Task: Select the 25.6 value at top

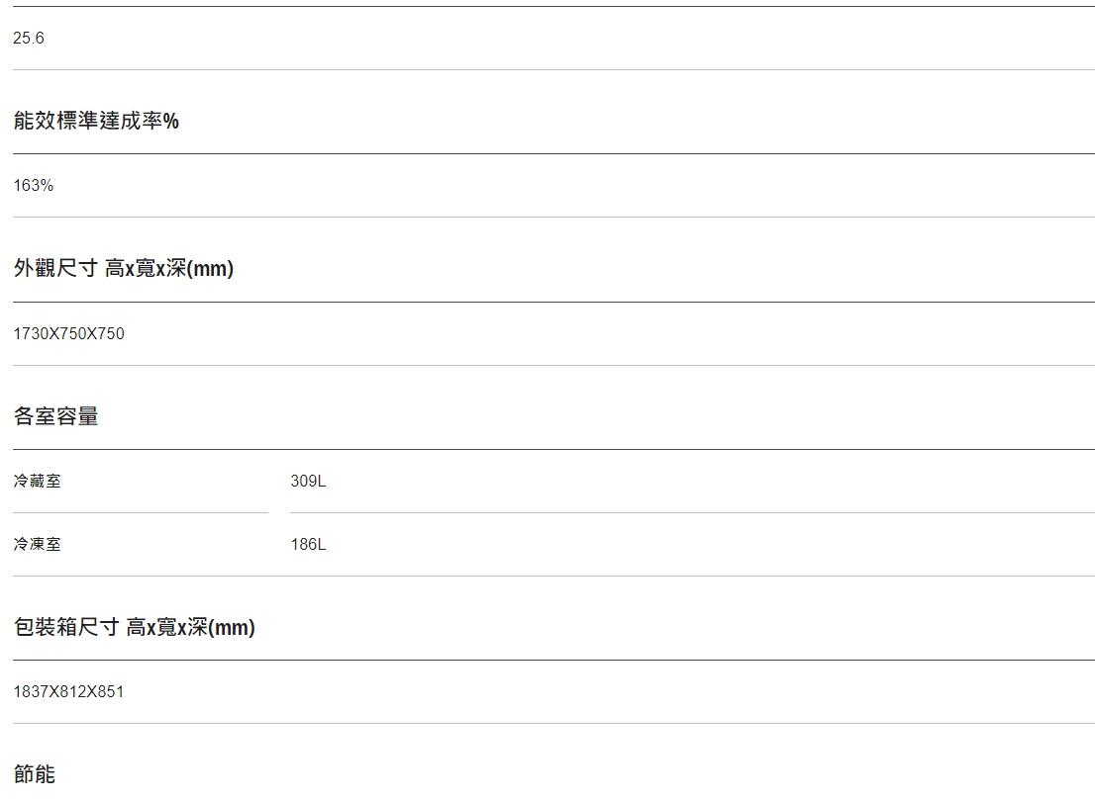Action: (x=29, y=39)
